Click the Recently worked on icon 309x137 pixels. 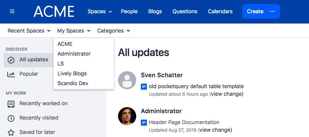coord(11,104)
